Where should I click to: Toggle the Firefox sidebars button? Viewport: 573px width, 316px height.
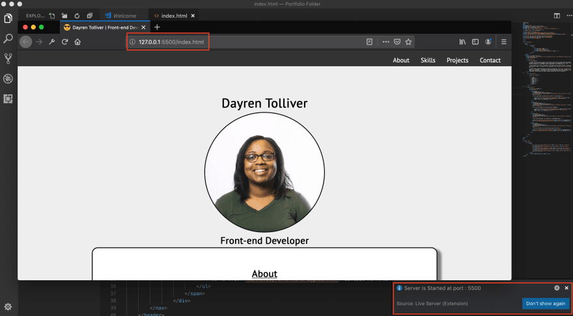[475, 42]
